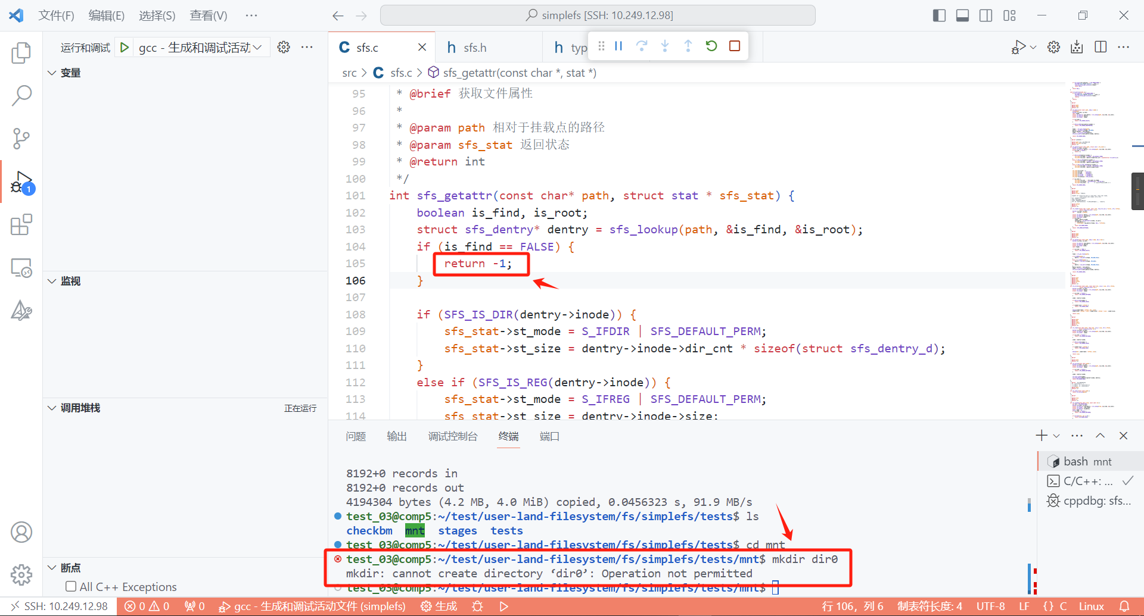
Task: Open Remote Explorer in activity bar
Action: (21, 268)
